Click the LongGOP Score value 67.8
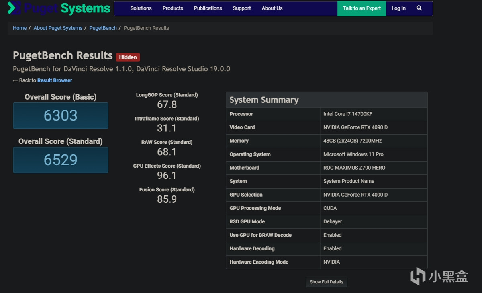 point(167,105)
